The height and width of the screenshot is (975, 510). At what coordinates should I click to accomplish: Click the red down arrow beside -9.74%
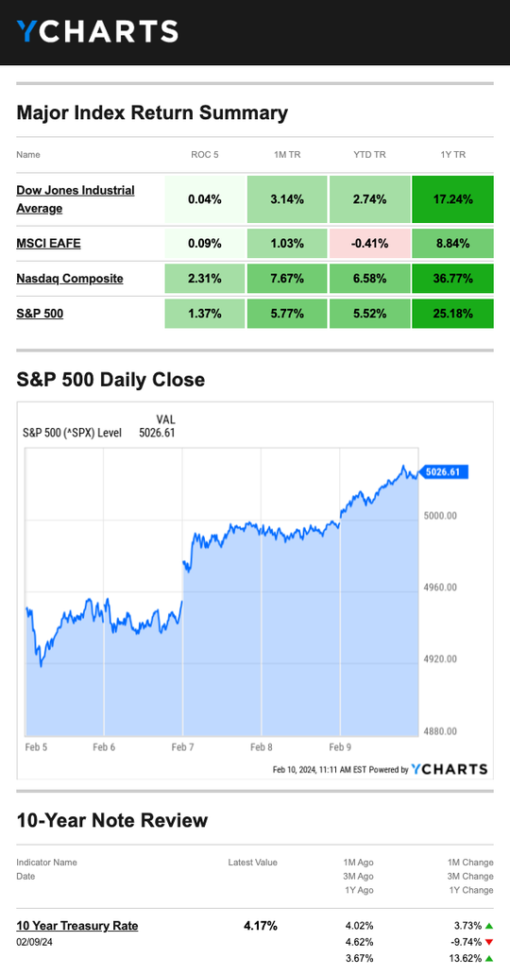489,942
